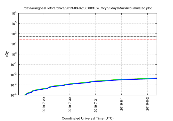
Task: Click the Coordinated Universal Time (UTC) axis label
Action: 88,118
